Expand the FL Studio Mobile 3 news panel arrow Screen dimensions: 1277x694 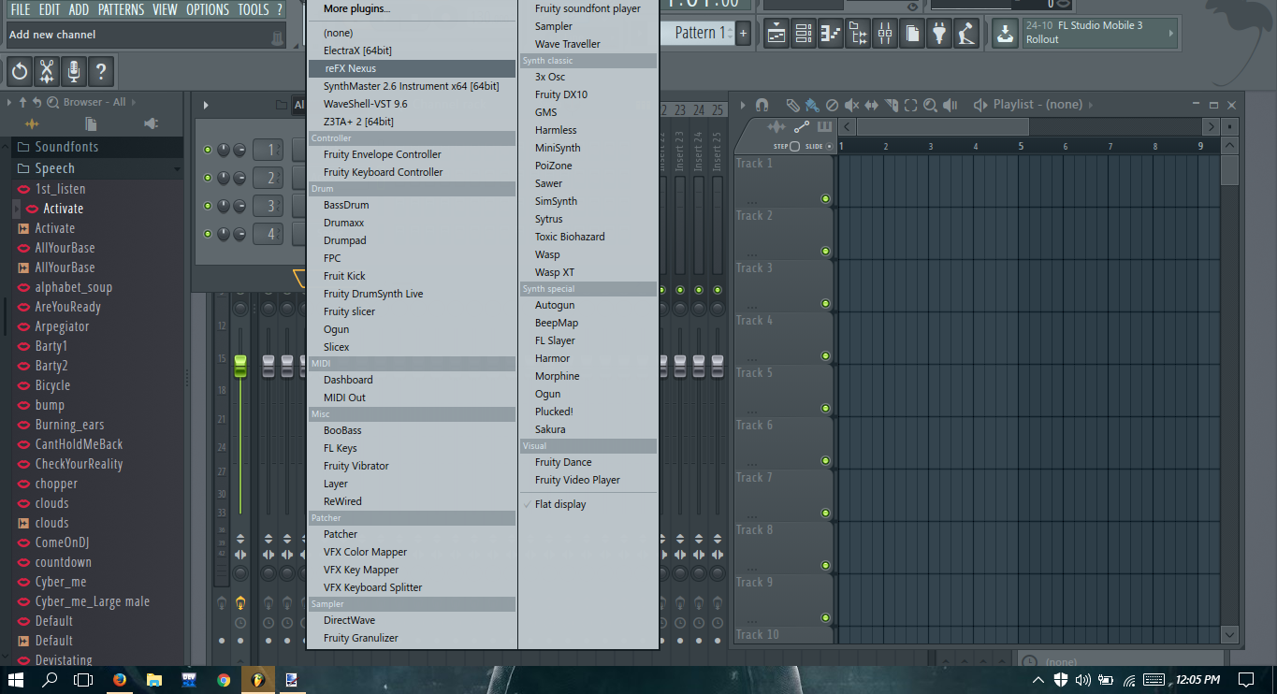pyautogui.click(x=1170, y=34)
